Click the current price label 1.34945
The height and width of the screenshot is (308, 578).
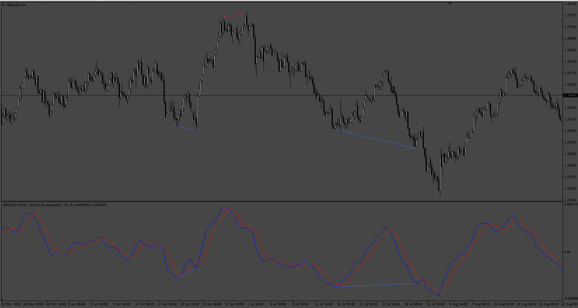coord(570,95)
